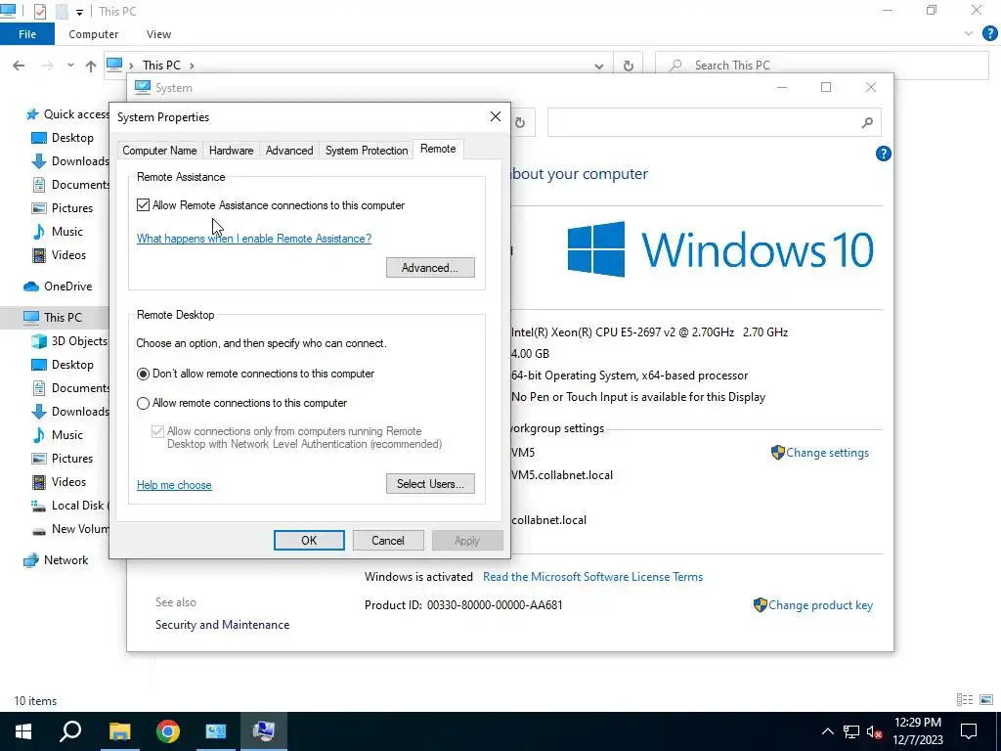Screen dimensions: 1001x751
Task: Open What happens when I enable Remote Assistance link
Action: pos(254,239)
